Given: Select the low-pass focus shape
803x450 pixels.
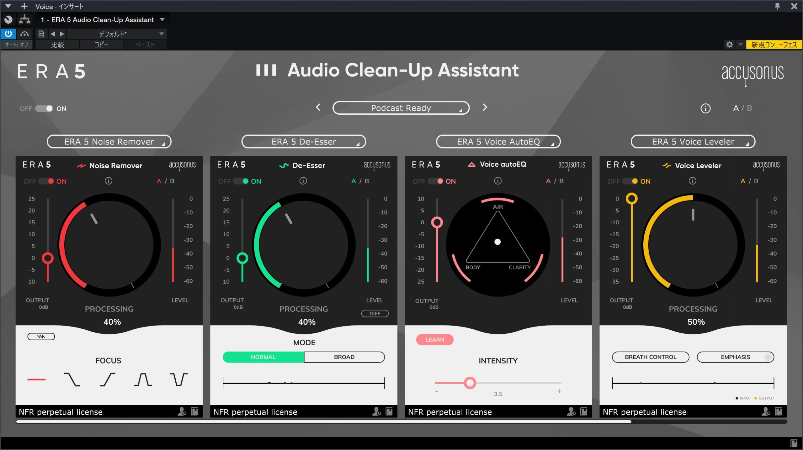Looking at the screenshot, I should click(x=72, y=379).
